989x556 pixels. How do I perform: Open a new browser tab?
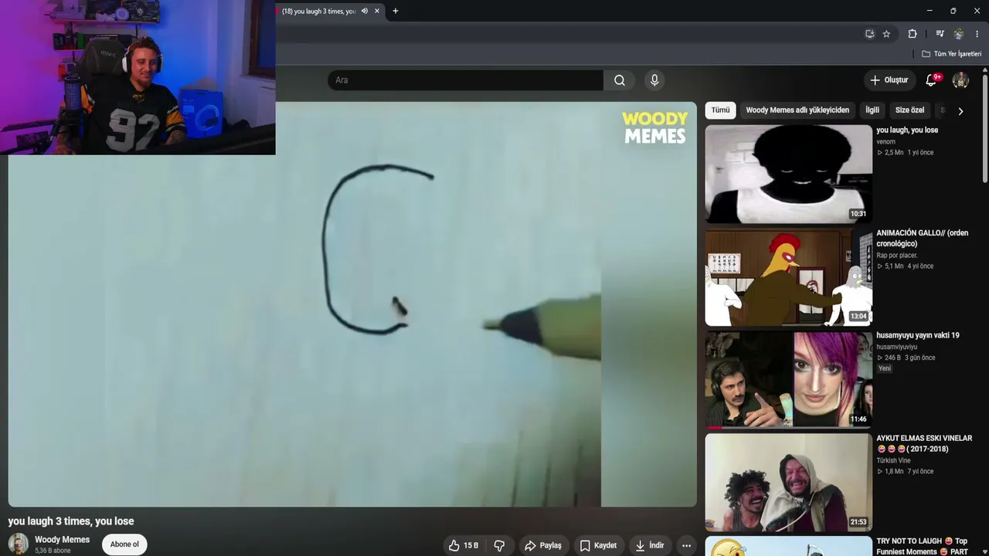[396, 11]
